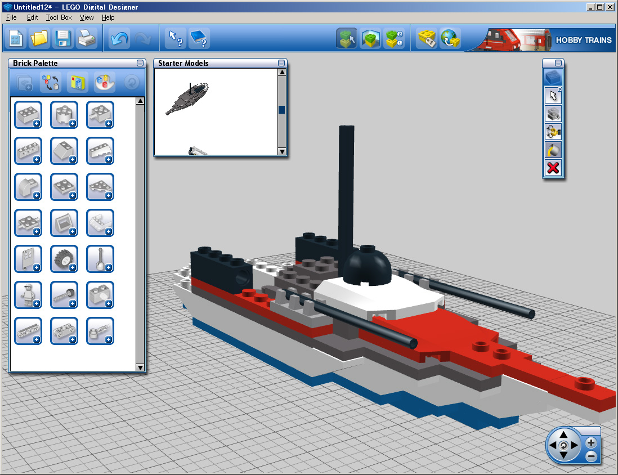Click the redo arrow
Image resolution: width=618 pixels, height=475 pixels.
point(142,39)
